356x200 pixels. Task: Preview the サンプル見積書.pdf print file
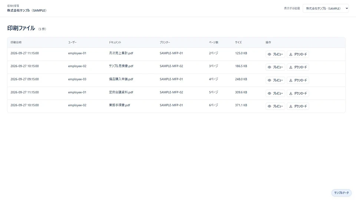[x=275, y=67]
